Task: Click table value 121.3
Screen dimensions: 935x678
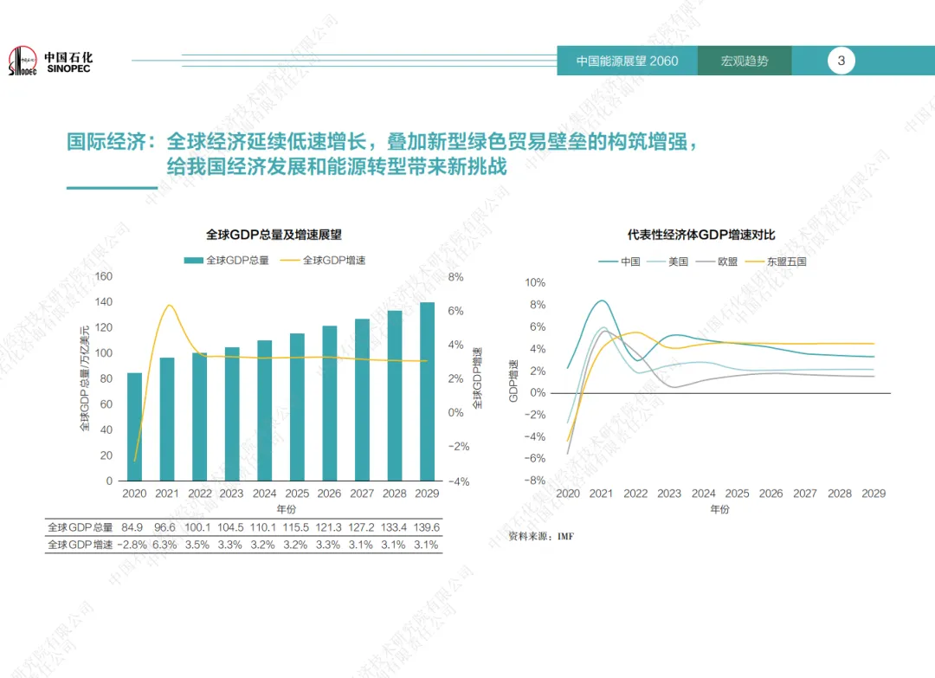Action: [x=329, y=527]
